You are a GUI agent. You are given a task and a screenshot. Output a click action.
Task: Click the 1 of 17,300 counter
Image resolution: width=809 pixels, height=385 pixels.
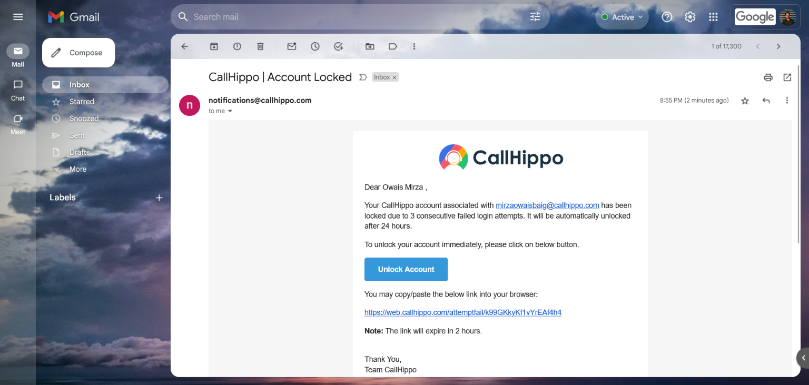point(726,46)
